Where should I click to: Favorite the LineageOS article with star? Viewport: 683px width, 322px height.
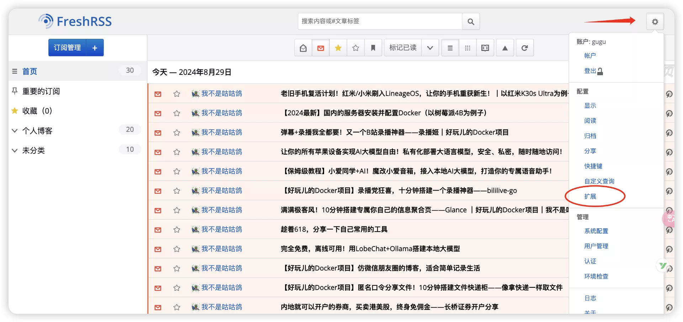[176, 94]
